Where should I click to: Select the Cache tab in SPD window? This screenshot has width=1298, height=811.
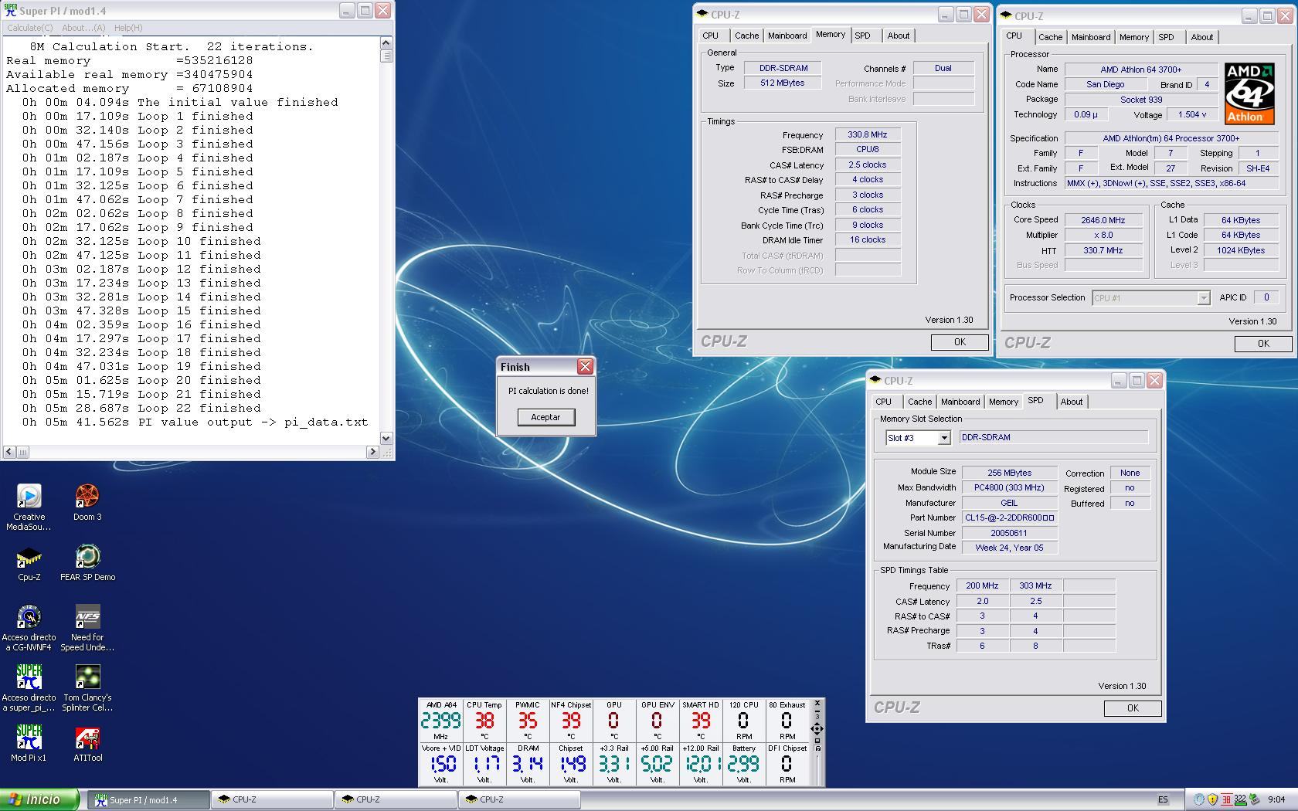[919, 402]
